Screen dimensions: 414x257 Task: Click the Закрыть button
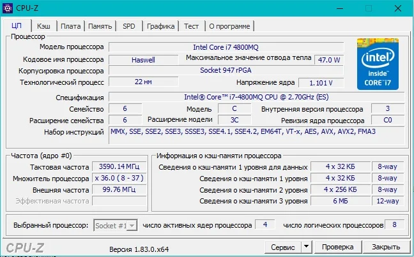point(386,247)
